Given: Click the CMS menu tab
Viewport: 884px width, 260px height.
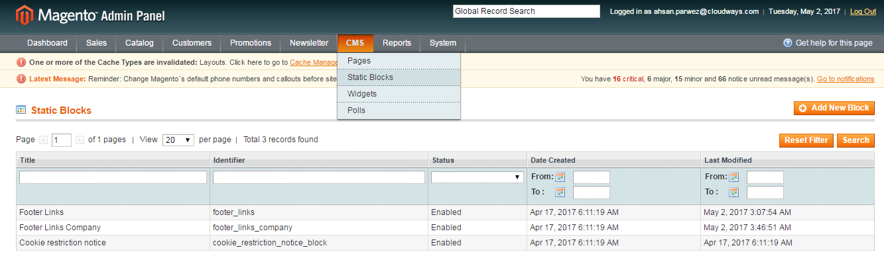Looking at the screenshot, I should (355, 43).
